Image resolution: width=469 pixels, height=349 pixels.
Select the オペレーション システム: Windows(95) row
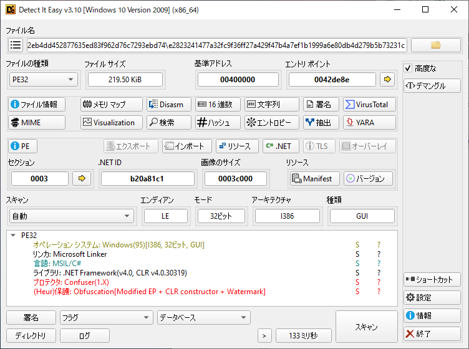click(x=201, y=245)
